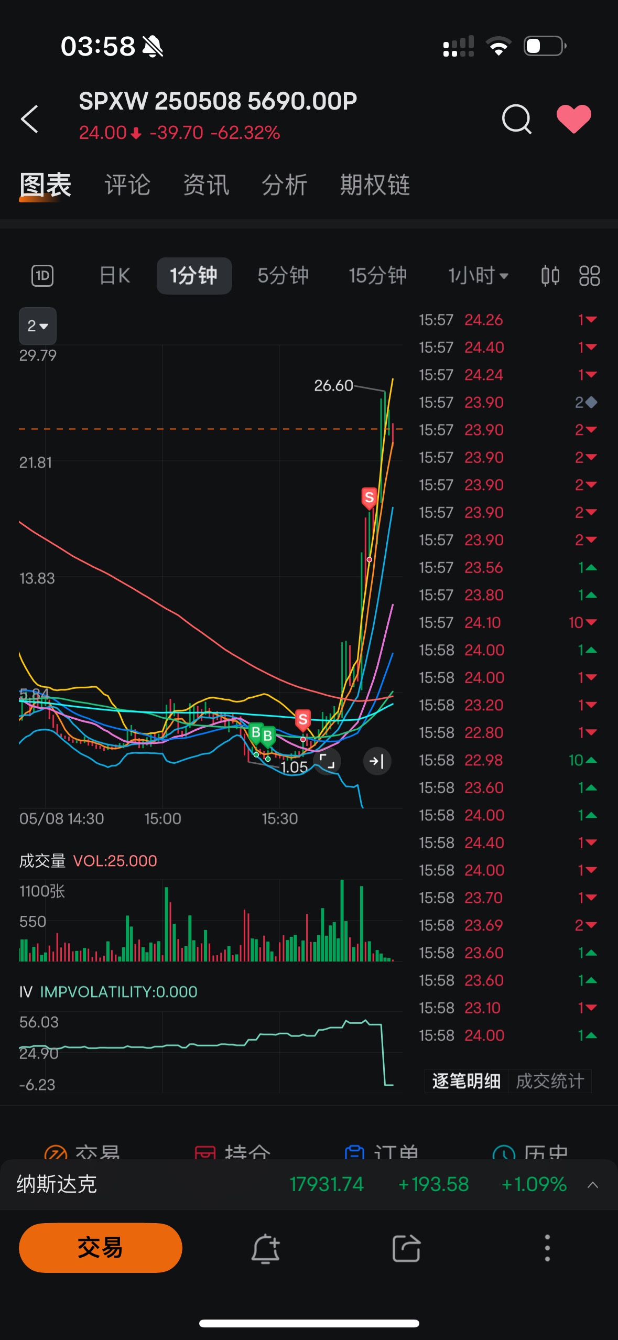
Task: Tap the orange 交易 button
Action: 101,1248
